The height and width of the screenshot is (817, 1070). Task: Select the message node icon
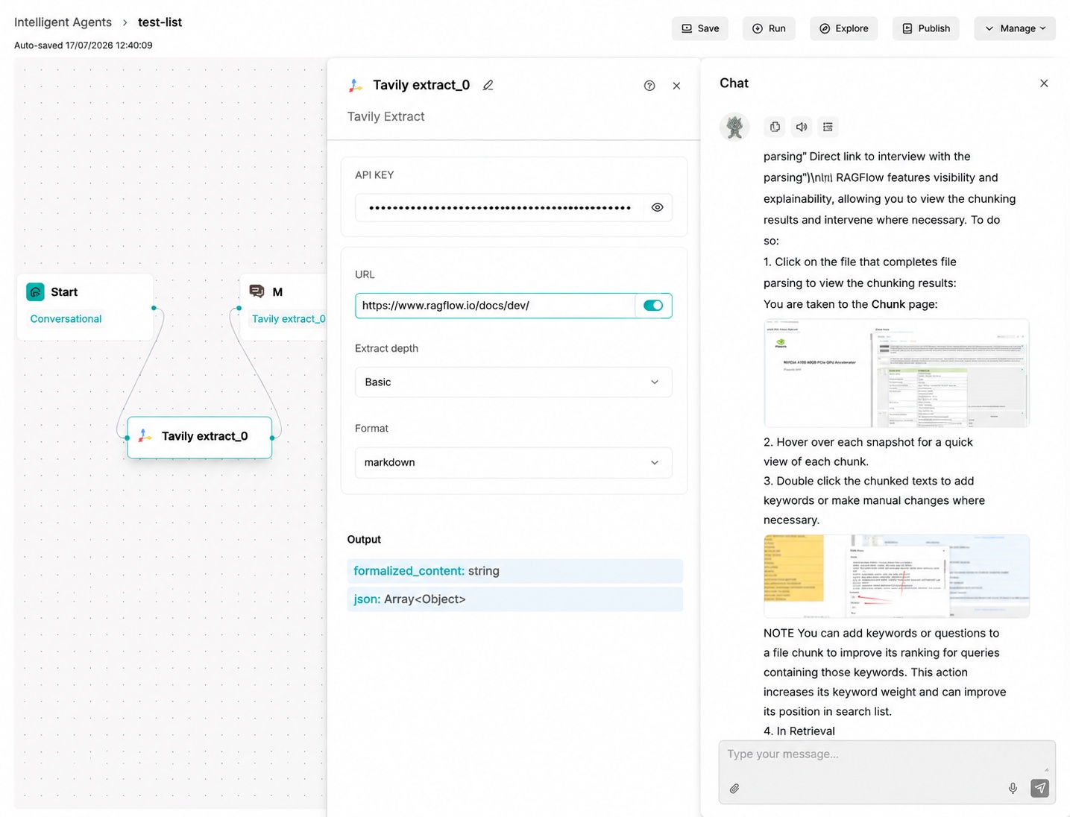[257, 291]
